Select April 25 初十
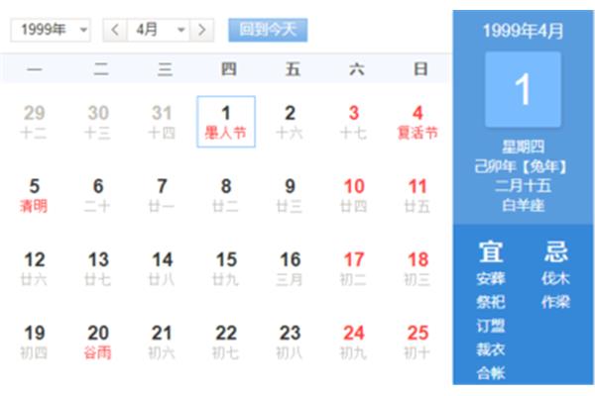 coord(417,343)
